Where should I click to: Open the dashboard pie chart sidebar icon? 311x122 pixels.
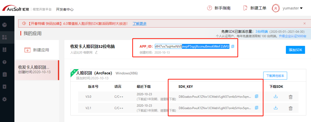pos(4,25)
